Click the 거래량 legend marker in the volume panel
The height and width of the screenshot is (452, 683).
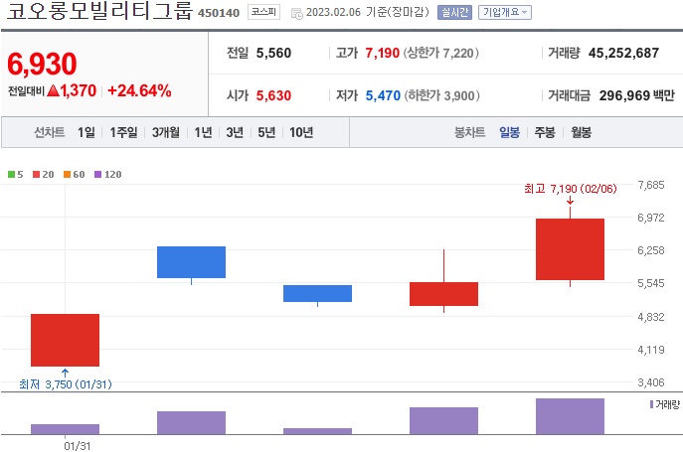pos(651,404)
